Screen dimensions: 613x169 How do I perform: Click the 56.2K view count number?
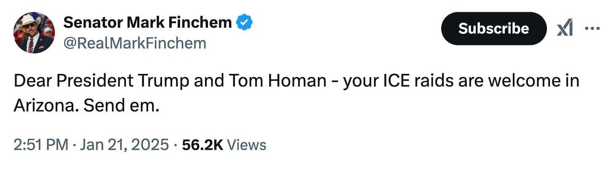[202, 145]
